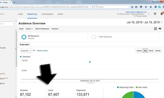Click Select a metric link

pos(42,51)
